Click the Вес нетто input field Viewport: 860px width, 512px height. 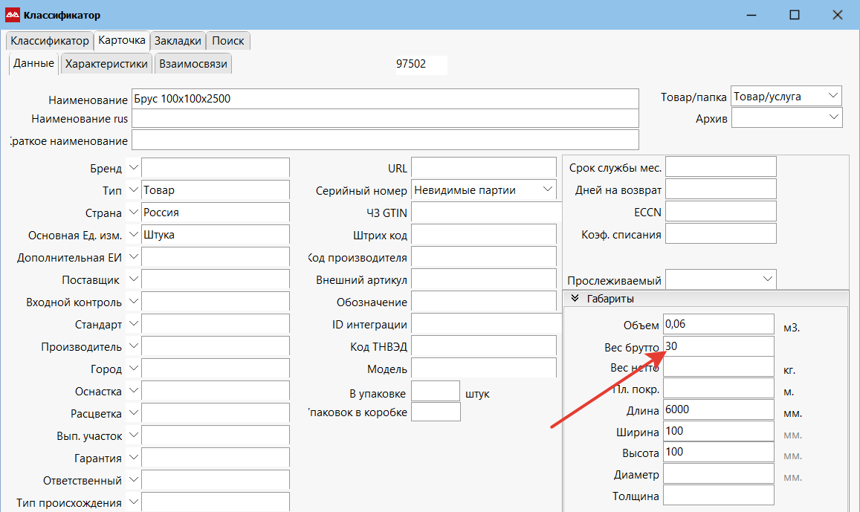[719, 367]
